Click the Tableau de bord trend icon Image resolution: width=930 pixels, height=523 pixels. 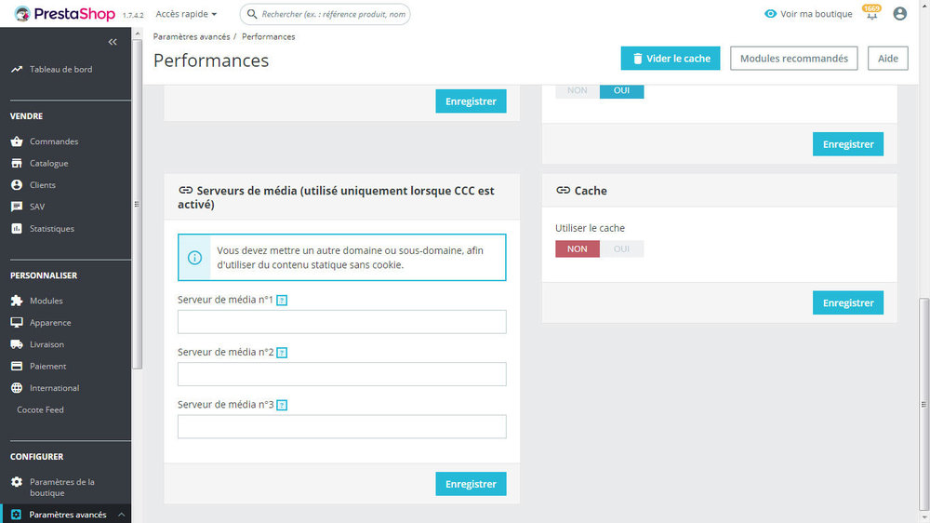(17, 70)
